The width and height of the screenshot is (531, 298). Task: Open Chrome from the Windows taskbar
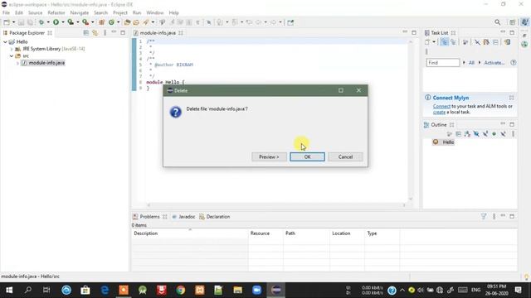tap(181, 290)
